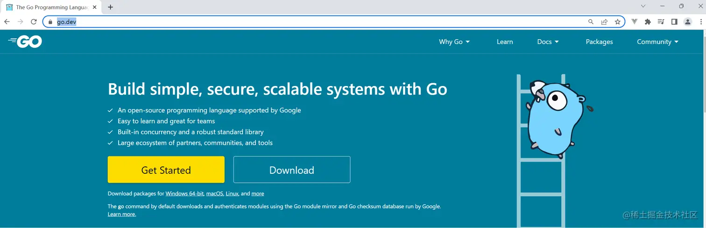Expand the Docs dropdown menu
Image resolution: width=706 pixels, height=228 pixels.
click(x=548, y=42)
